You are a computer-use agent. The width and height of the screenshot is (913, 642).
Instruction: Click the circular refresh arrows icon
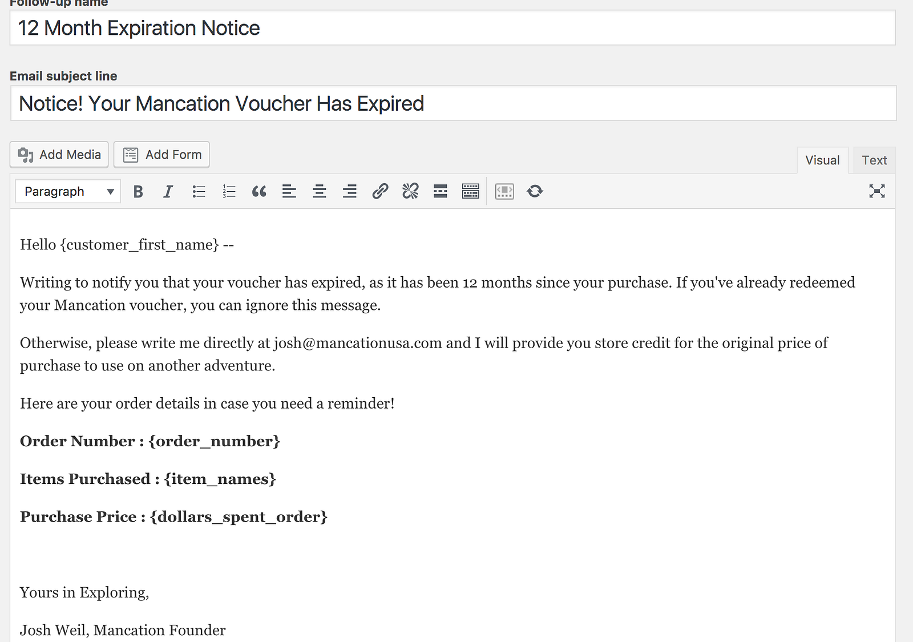(535, 191)
